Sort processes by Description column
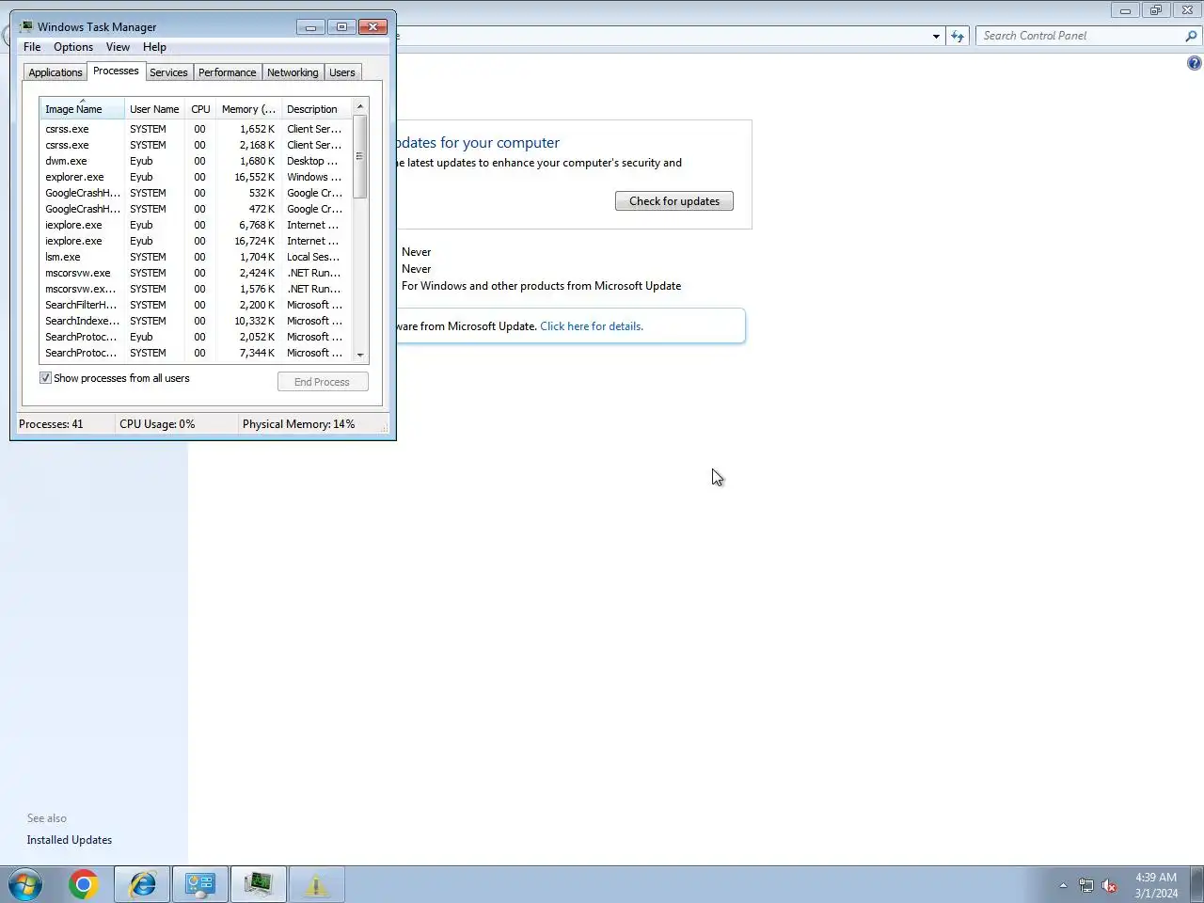Viewport: 1204px width, 903px height. (x=316, y=109)
